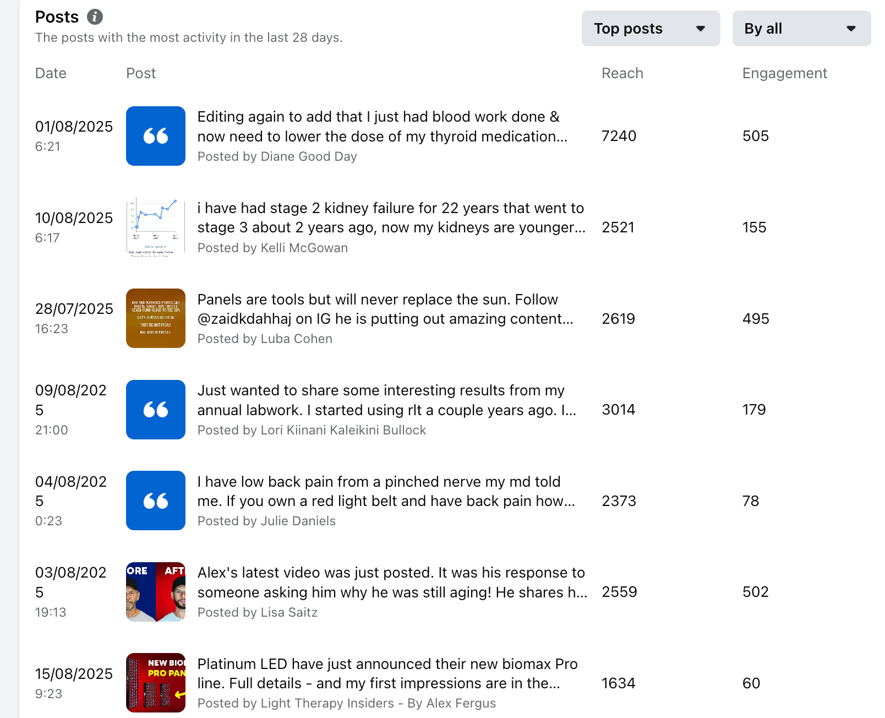This screenshot has width=885, height=718.
Task: Click the Posts info icon
Action: click(95, 17)
